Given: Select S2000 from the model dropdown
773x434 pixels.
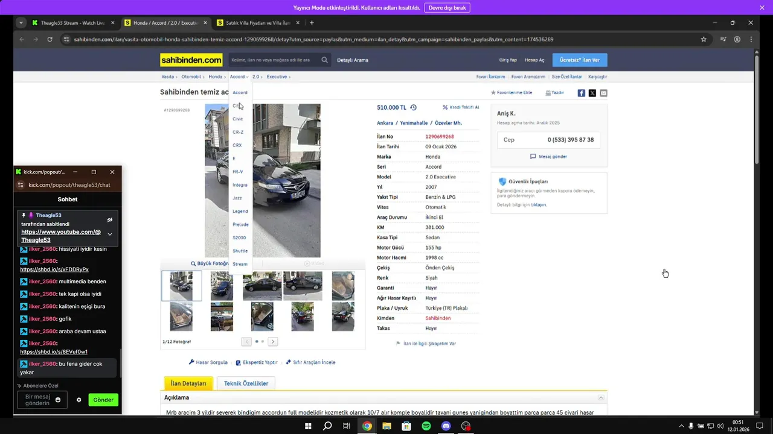Looking at the screenshot, I should point(239,237).
